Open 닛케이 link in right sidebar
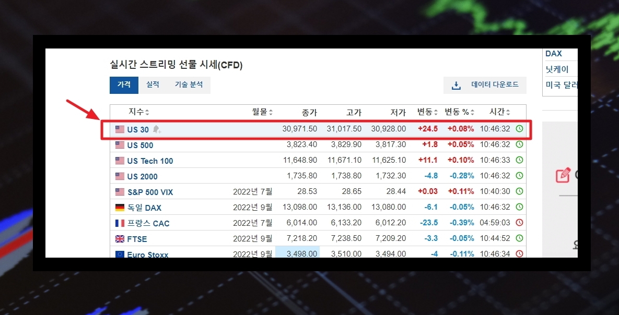The width and height of the screenshot is (619, 315). pyautogui.click(x=557, y=70)
